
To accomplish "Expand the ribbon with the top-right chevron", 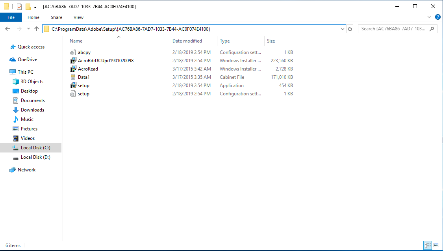I will [429, 17].
